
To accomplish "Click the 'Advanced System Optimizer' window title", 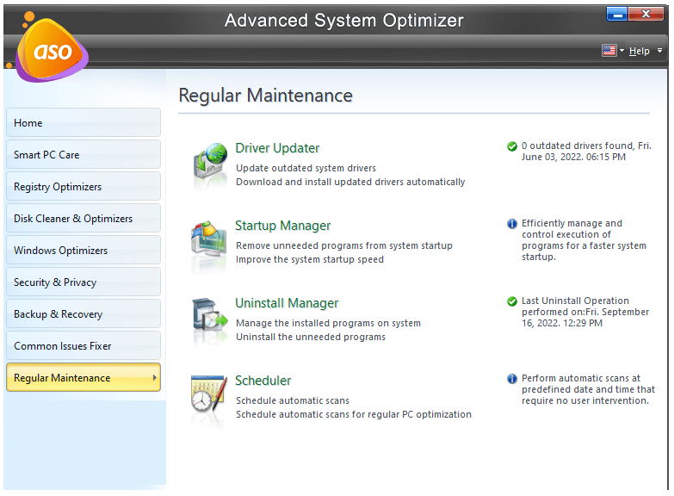I will click(x=343, y=20).
